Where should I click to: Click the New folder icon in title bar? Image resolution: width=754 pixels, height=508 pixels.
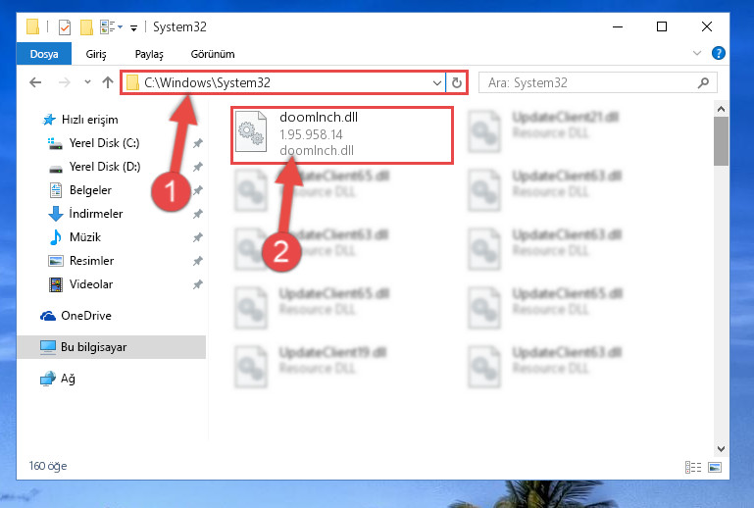pos(86,27)
